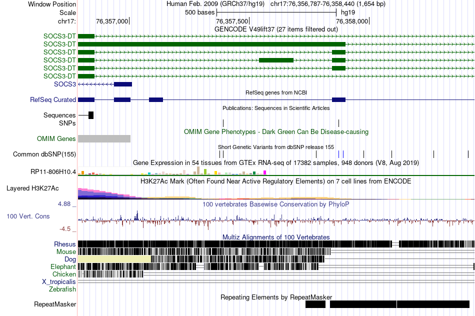Viewport: 475px width, 316px height.
Task: Click the 'OMIM Genes' label
Action: coord(56,139)
